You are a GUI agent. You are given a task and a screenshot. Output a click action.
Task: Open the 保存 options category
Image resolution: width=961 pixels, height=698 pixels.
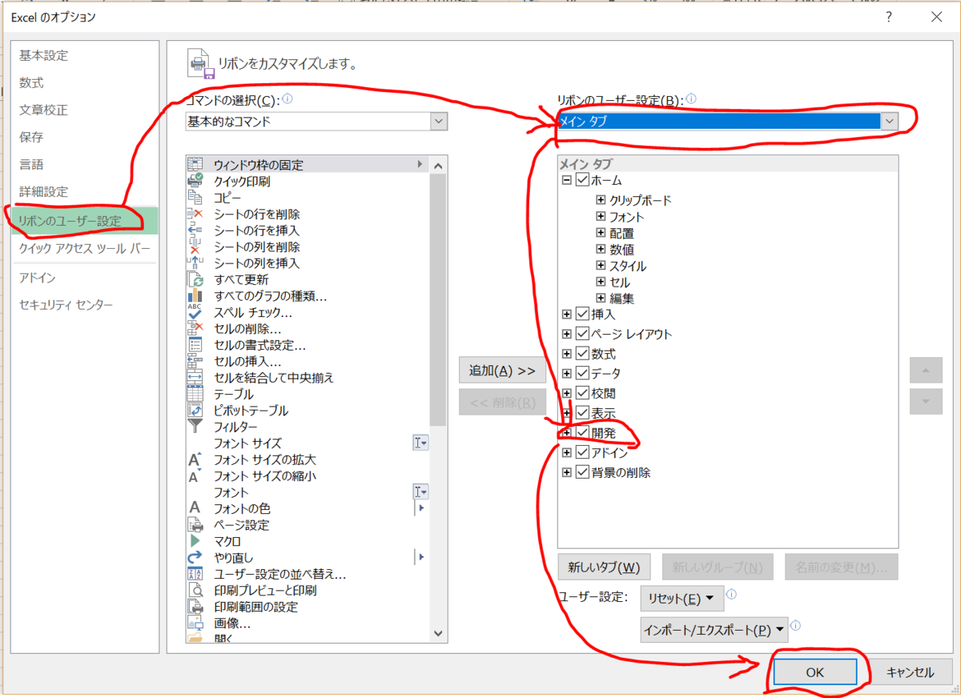click(31, 137)
